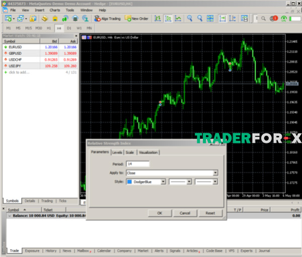This screenshot has width=302, height=257.
Task: Select the M5 timeframe
Action: coord(18,28)
